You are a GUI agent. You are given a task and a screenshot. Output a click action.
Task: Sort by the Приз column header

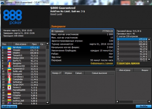pos(34,44)
